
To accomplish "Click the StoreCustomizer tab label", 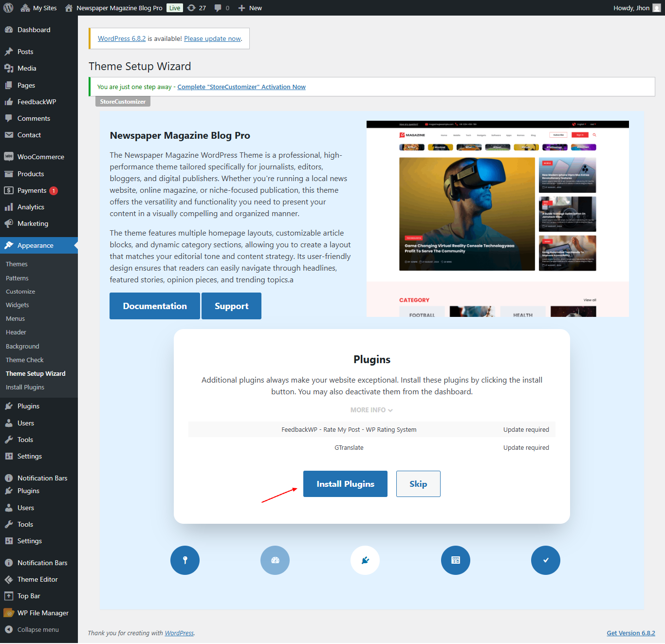I will click(x=123, y=101).
